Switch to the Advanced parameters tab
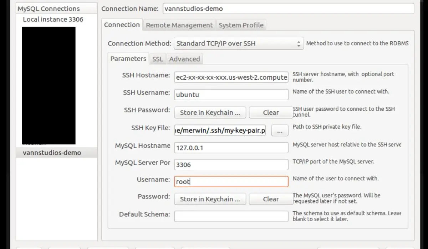The height and width of the screenshot is (249, 428). click(x=184, y=59)
